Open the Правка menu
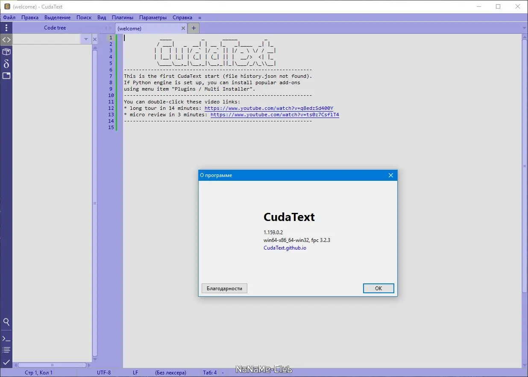The width and height of the screenshot is (528, 377). point(30,18)
